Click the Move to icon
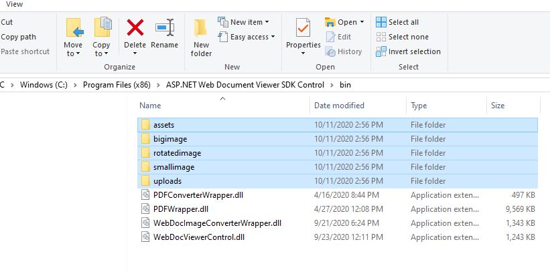 point(74,29)
